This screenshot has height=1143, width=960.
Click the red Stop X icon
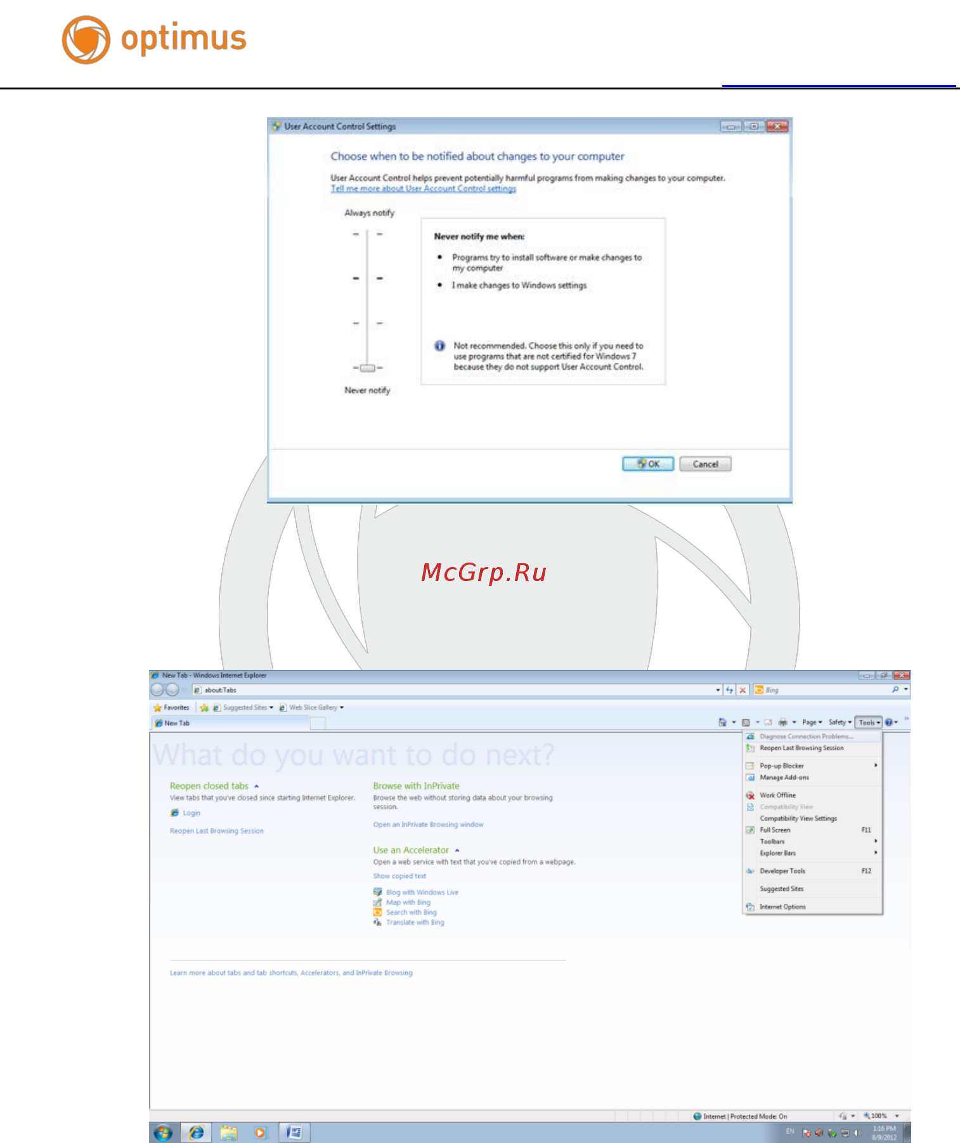pos(743,690)
